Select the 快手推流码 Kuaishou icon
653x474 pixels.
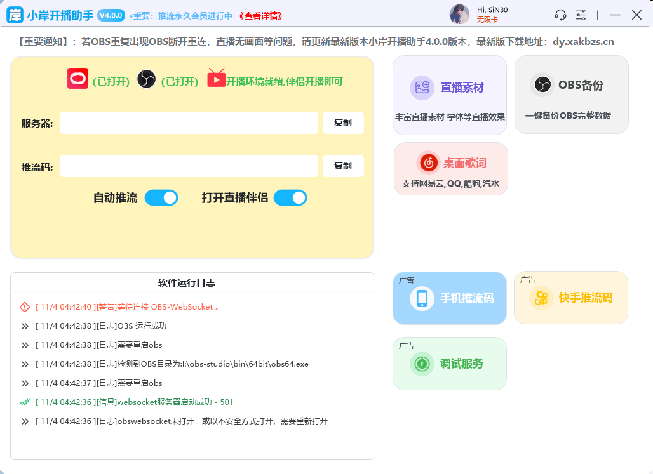pyautogui.click(x=541, y=297)
